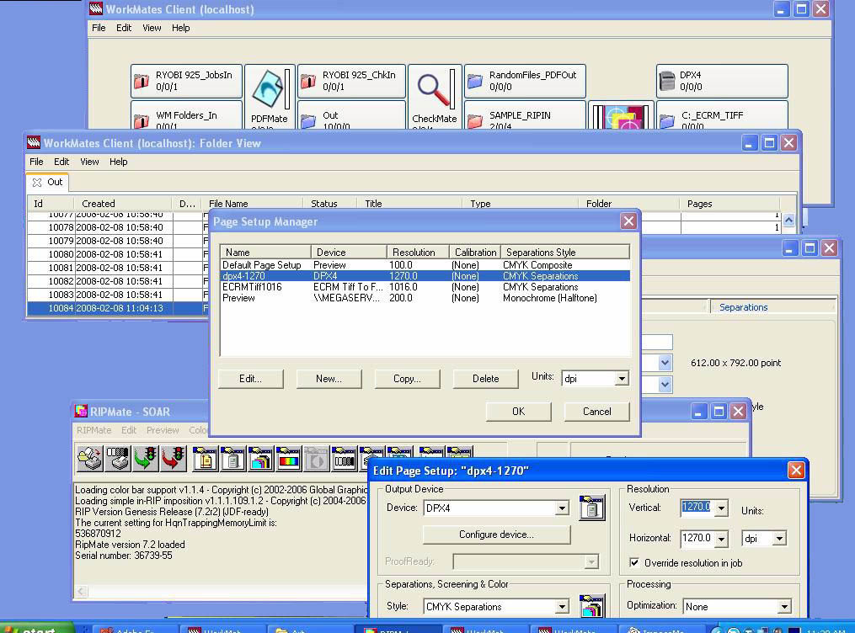Screen dimensions: 855x633
Task: Sort by the Pages column header in Folder View
Action: 729,204
